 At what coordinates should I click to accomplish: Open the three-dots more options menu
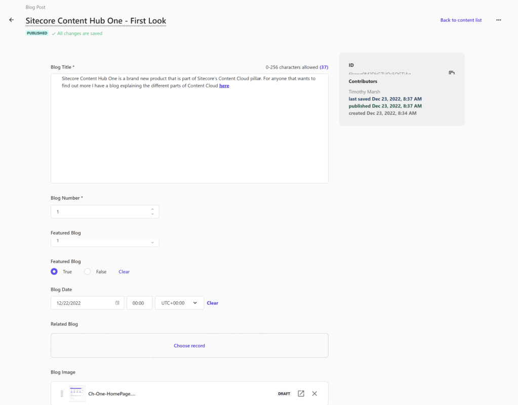coord(498,20)
